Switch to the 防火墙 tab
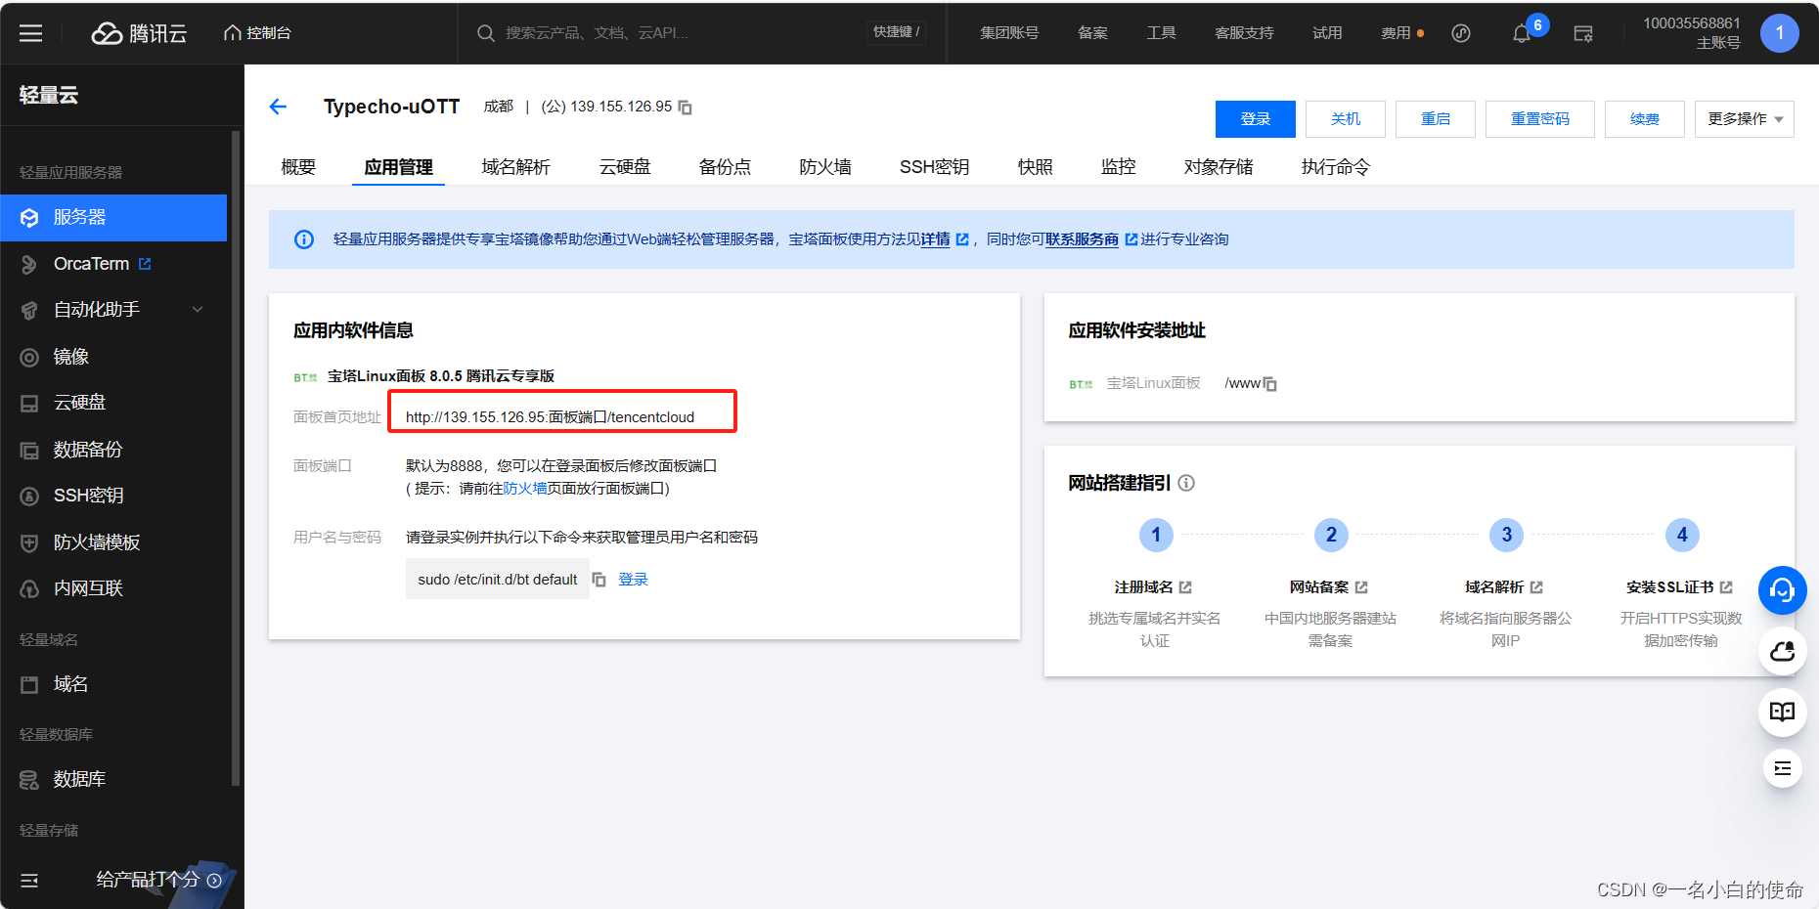The height and width of the screenshot is (909, 1819). click(x=824, y=167)
